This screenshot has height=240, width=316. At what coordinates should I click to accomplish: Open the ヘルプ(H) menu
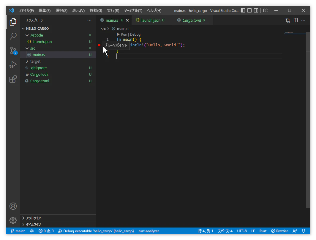pos(154,10)
